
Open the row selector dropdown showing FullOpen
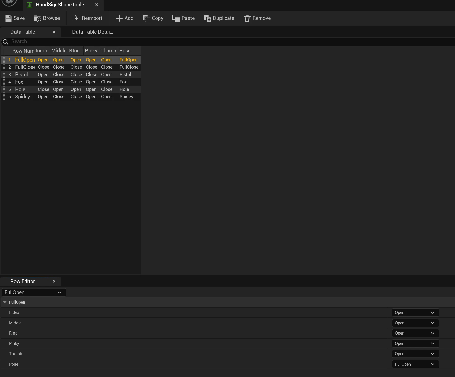[34, 292]
